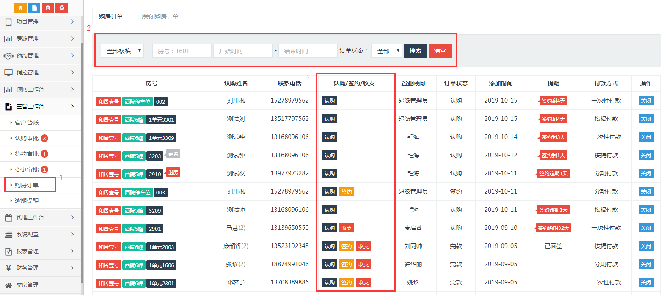Click the 认购 badge in row 1单元2301

pos(330,283)
